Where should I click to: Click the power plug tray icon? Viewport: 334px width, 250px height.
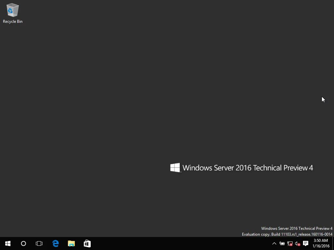click(x=282, y=243)
